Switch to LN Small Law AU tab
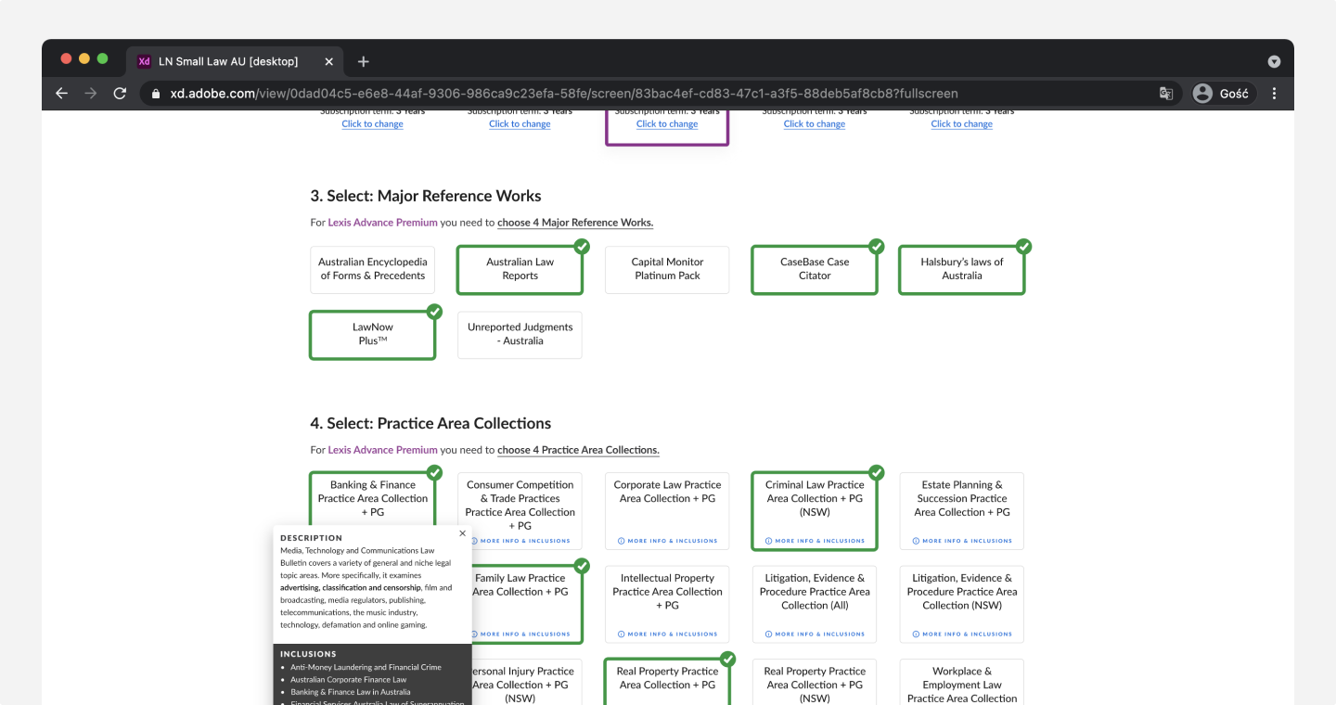Screen dimensions: 1336x705 (227, 61)
